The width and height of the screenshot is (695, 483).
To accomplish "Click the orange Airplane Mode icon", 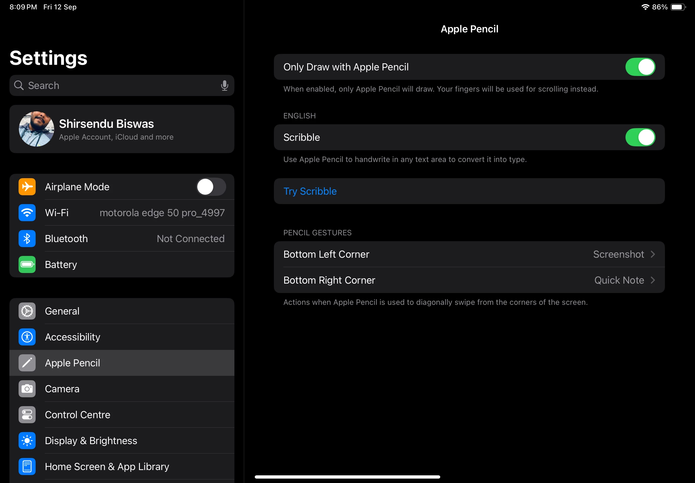I will pos(27,187).
